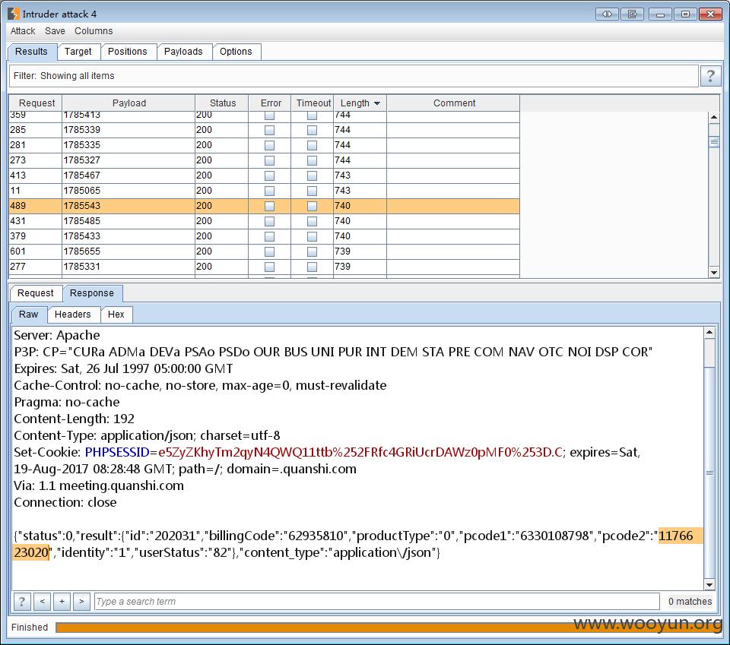
Task: Click the PHPSESSID cookie name in response
Action: [117, 452]
